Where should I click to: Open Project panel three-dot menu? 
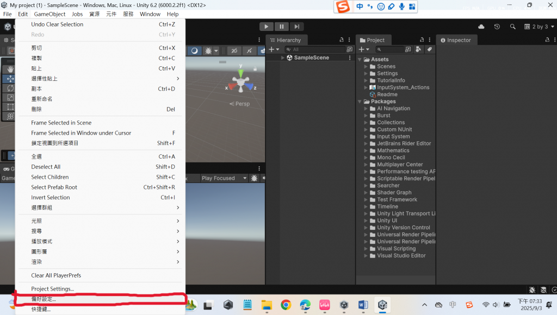pyautogui.click(x=430, y=40)
